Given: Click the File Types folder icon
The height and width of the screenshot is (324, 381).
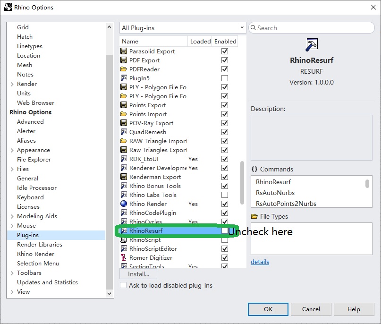Looking at the screenshot, I should point(254,216).
